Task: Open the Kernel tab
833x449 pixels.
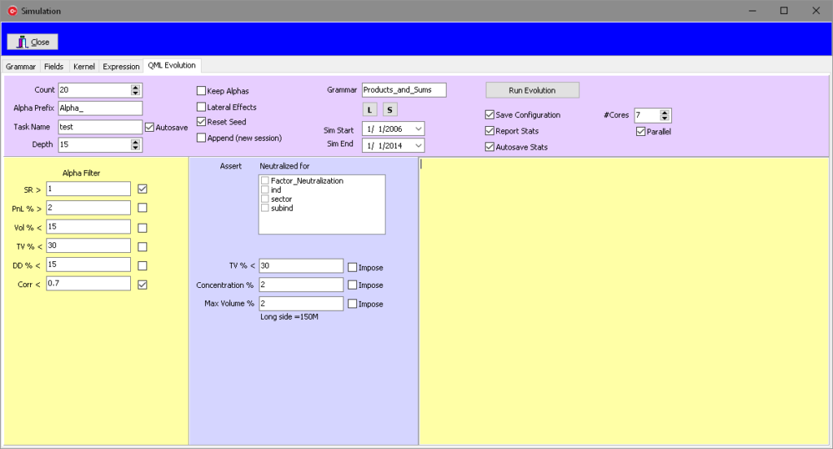Action: (84, 67)
